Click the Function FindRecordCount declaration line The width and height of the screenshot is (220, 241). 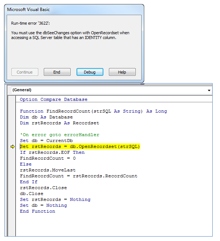(x=93, y=111)
